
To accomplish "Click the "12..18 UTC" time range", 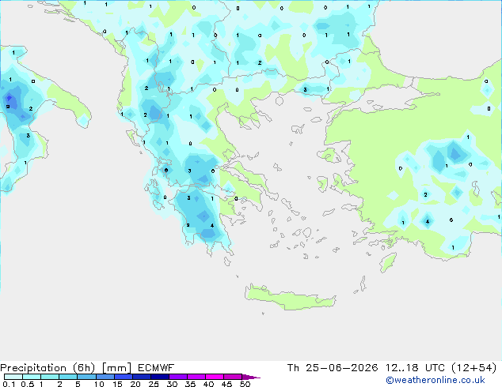I will click(x=415, y=368).
